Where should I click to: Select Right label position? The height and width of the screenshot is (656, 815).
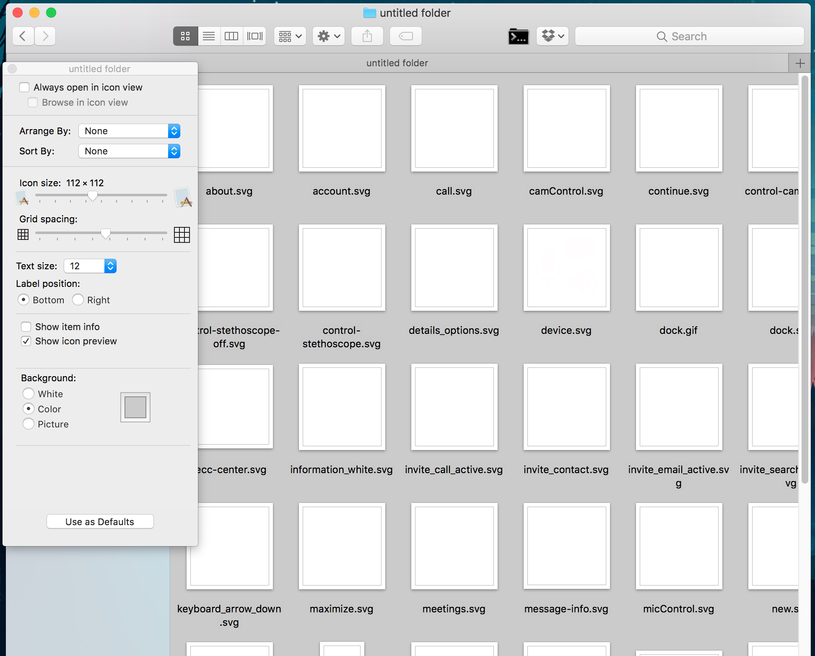point(78,300)
